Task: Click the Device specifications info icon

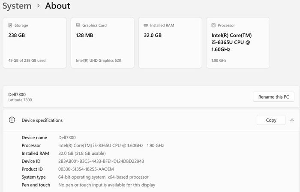Action: click(x=12, y=120)
